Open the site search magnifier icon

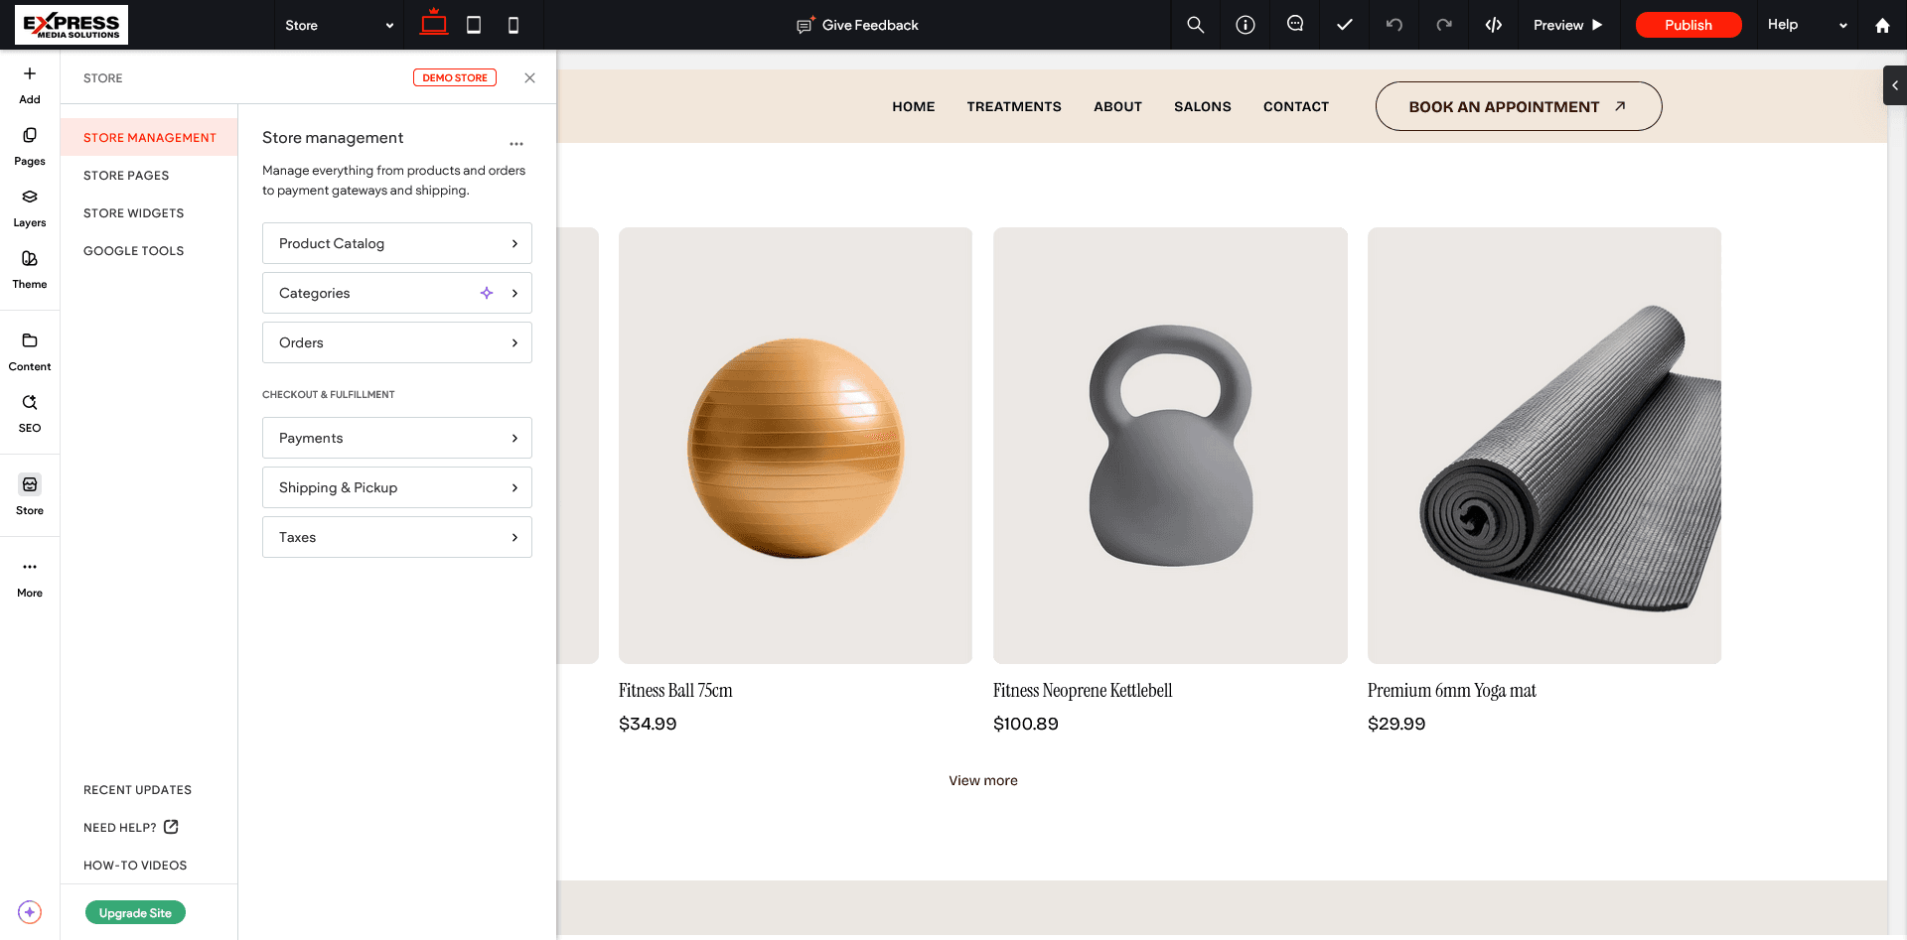point(1196,25)
